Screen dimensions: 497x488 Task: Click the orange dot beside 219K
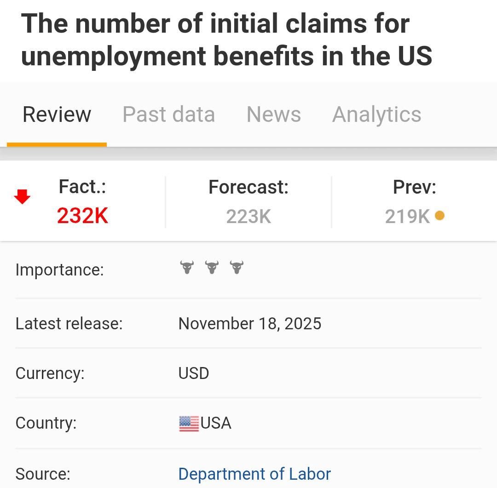439,215
